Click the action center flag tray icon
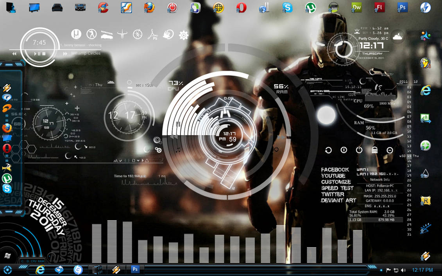The image size is (442, 276). (x=388, y=270)
